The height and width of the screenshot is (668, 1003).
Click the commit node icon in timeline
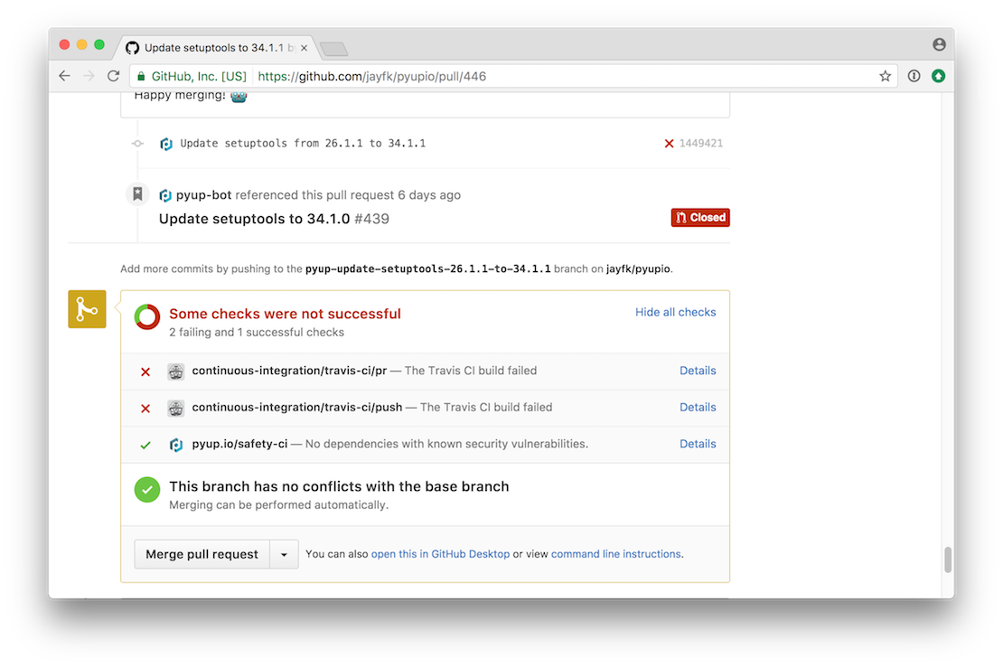click(137, 144)
